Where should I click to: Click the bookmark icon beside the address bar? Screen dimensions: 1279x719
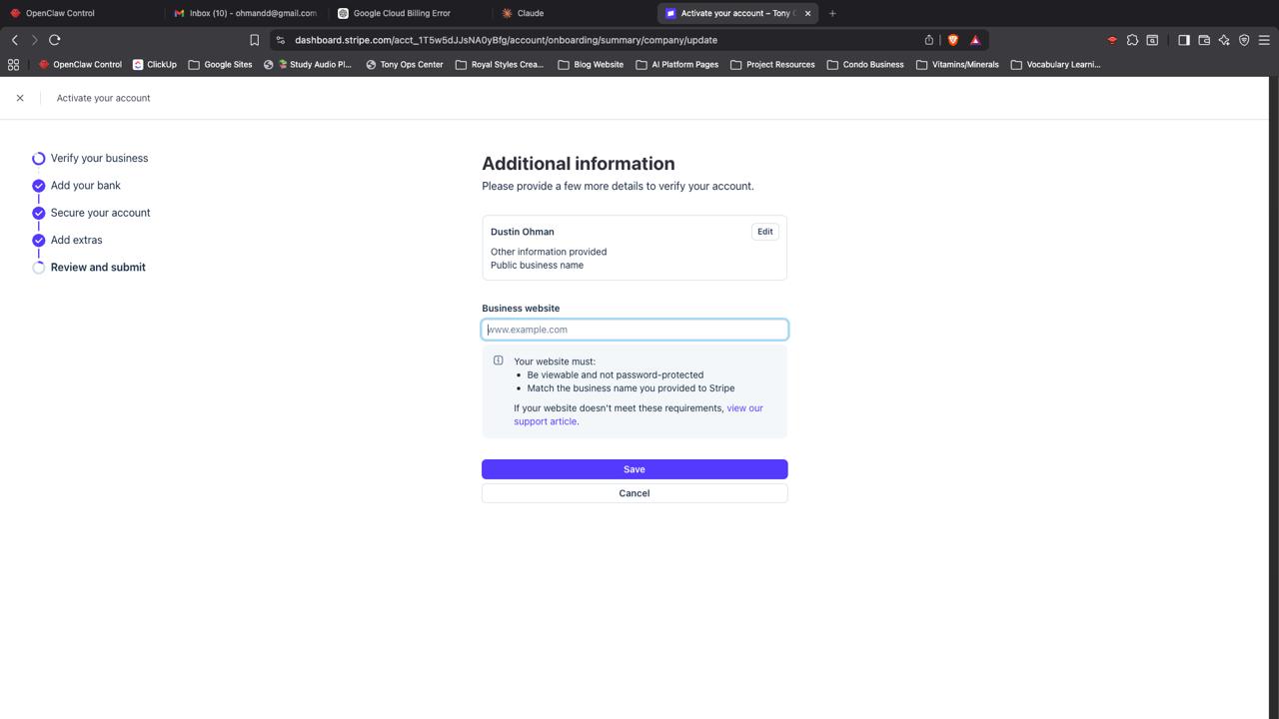click(x=254, y=40)
